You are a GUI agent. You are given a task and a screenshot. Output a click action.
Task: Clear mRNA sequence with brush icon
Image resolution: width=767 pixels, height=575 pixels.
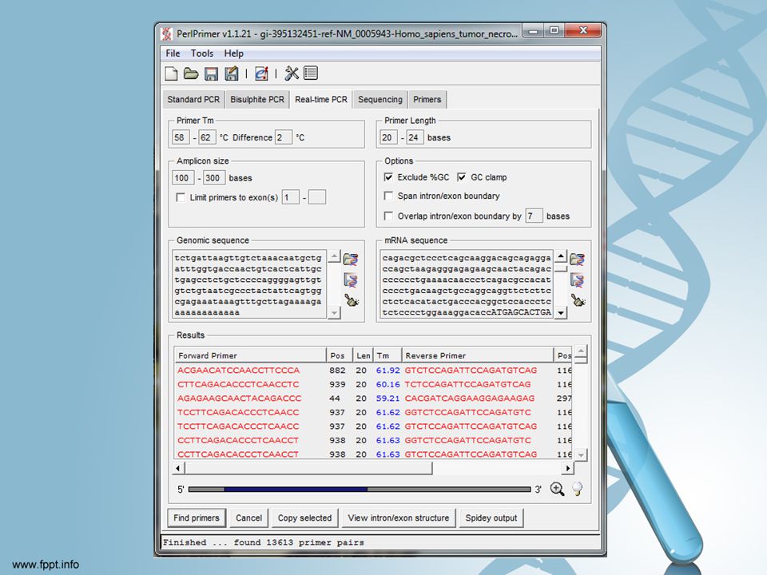[578, 300]
